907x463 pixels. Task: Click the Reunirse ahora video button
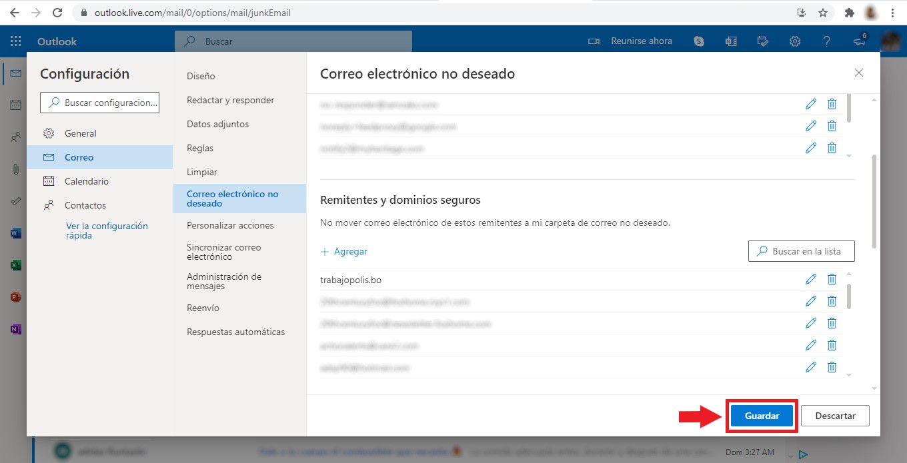tap(630, 41)
